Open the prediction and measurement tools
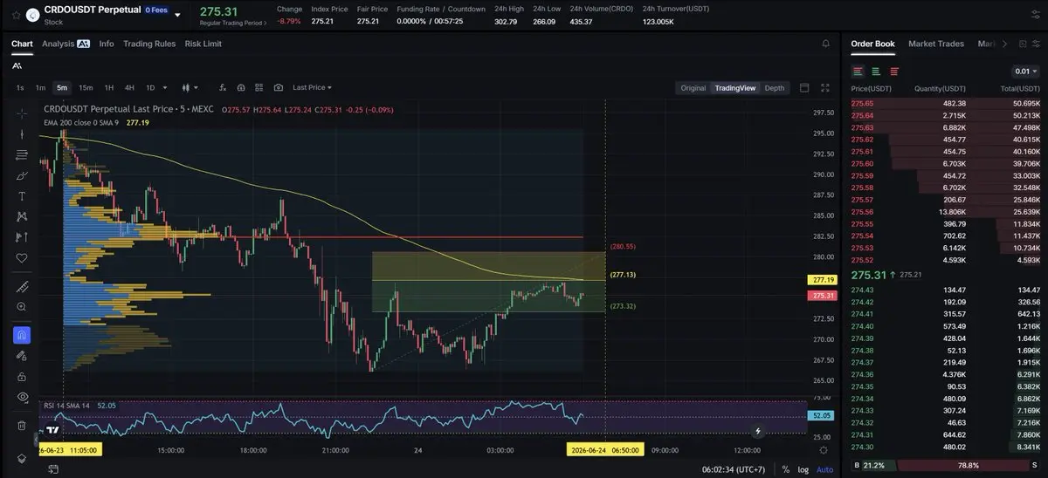 tap(22, 237)
